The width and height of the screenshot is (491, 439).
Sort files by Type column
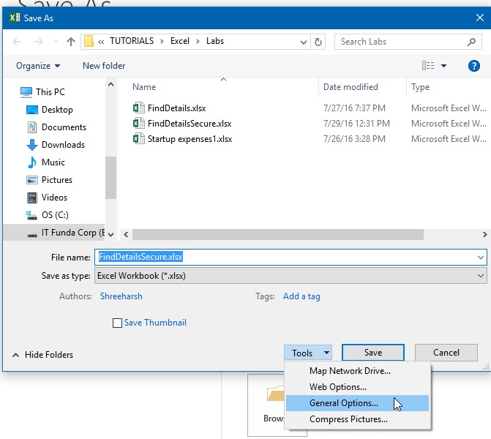pos(420,87)
